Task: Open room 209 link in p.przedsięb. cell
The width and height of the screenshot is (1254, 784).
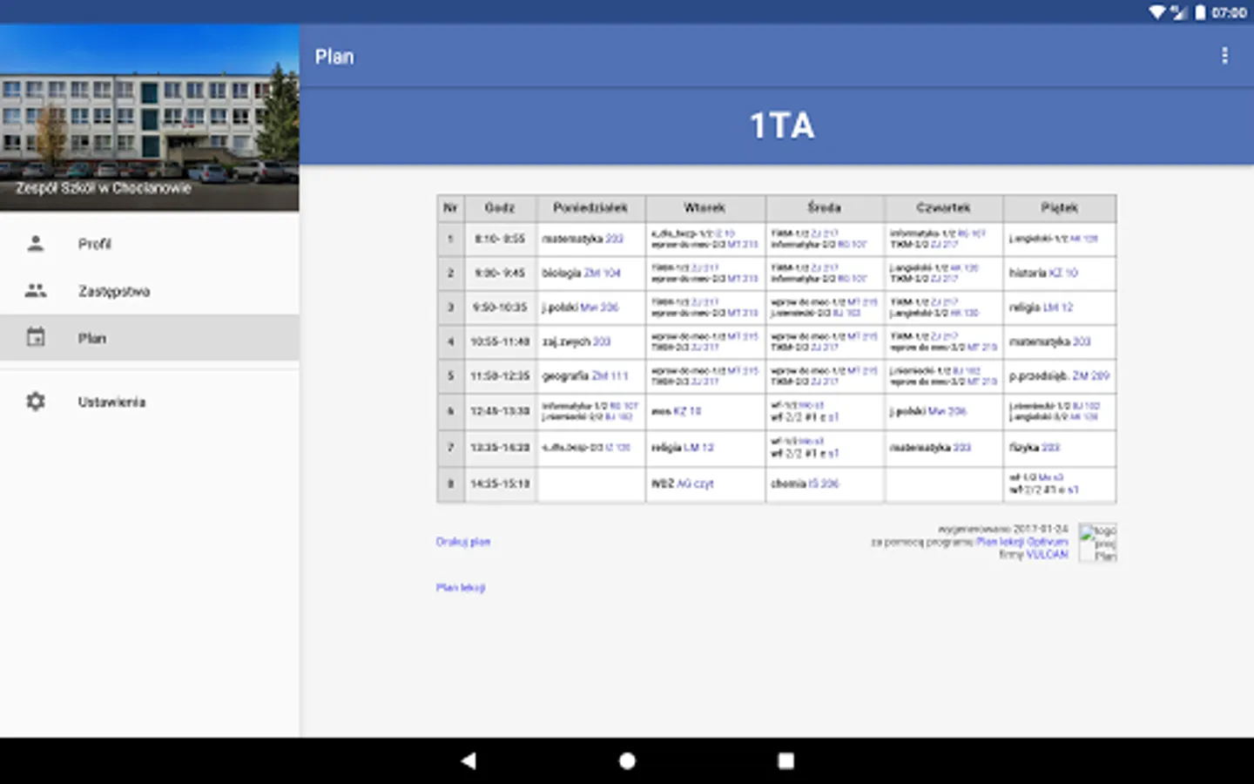Action: pyautogui.click(x=1101, y=376)
